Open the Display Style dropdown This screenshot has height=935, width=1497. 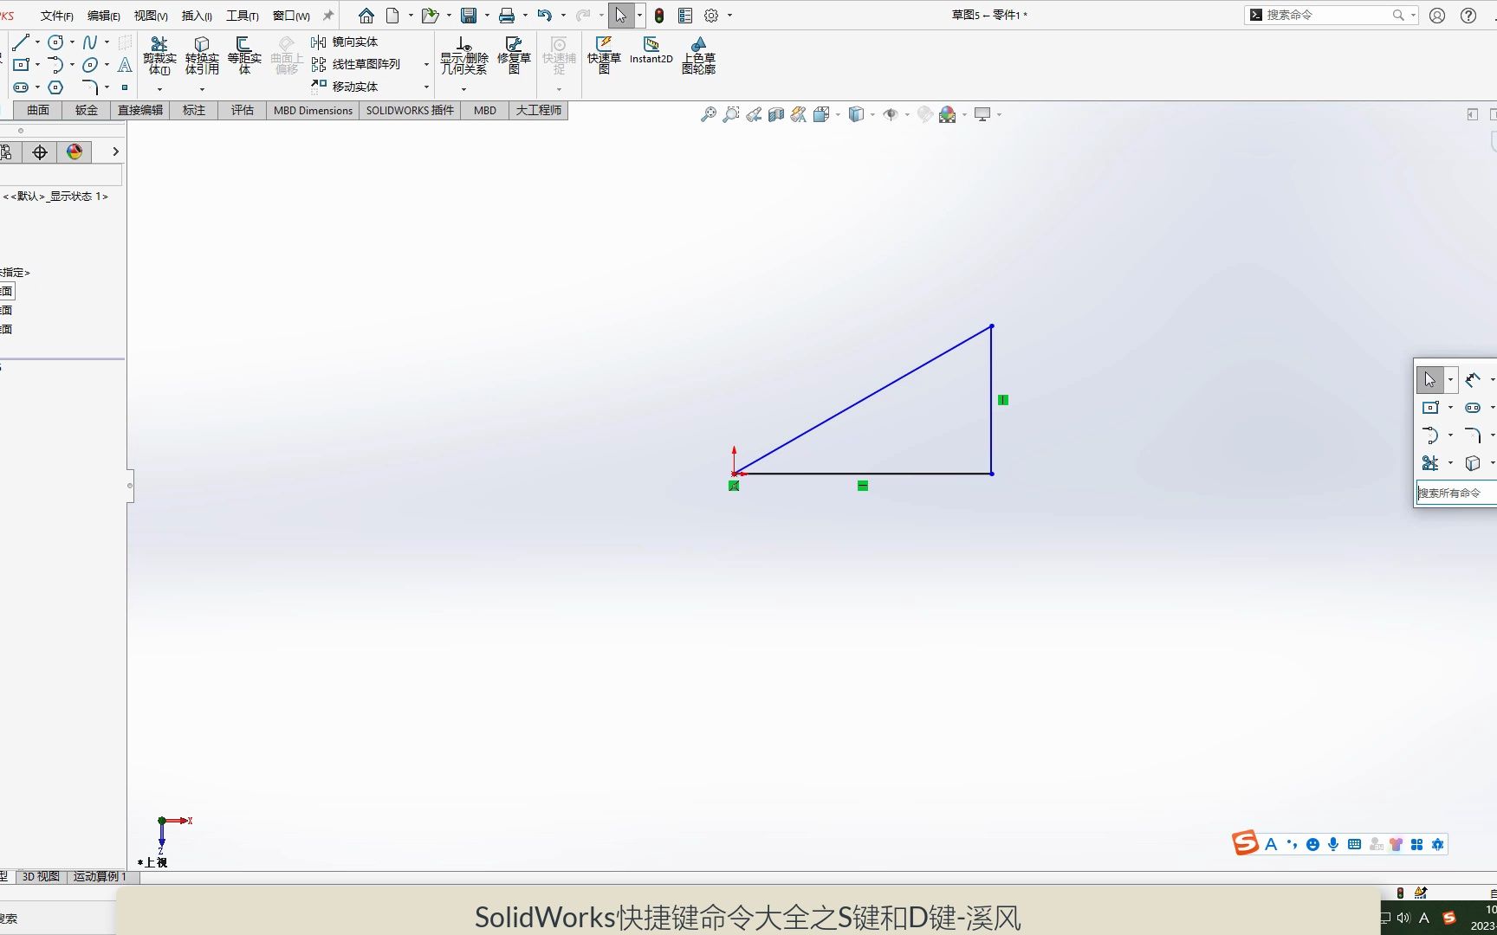[872, 113]
